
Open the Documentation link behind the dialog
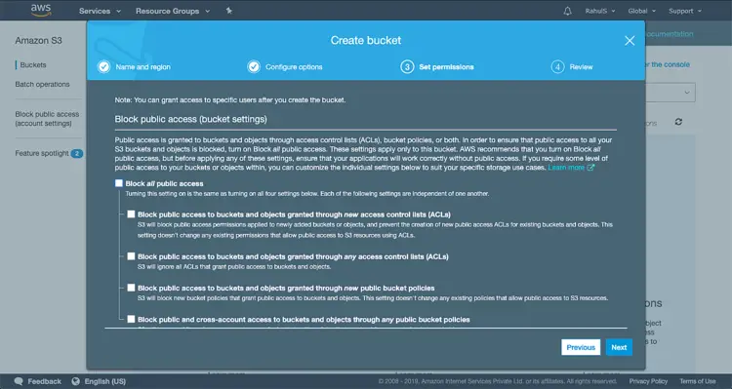click(670, 33)
